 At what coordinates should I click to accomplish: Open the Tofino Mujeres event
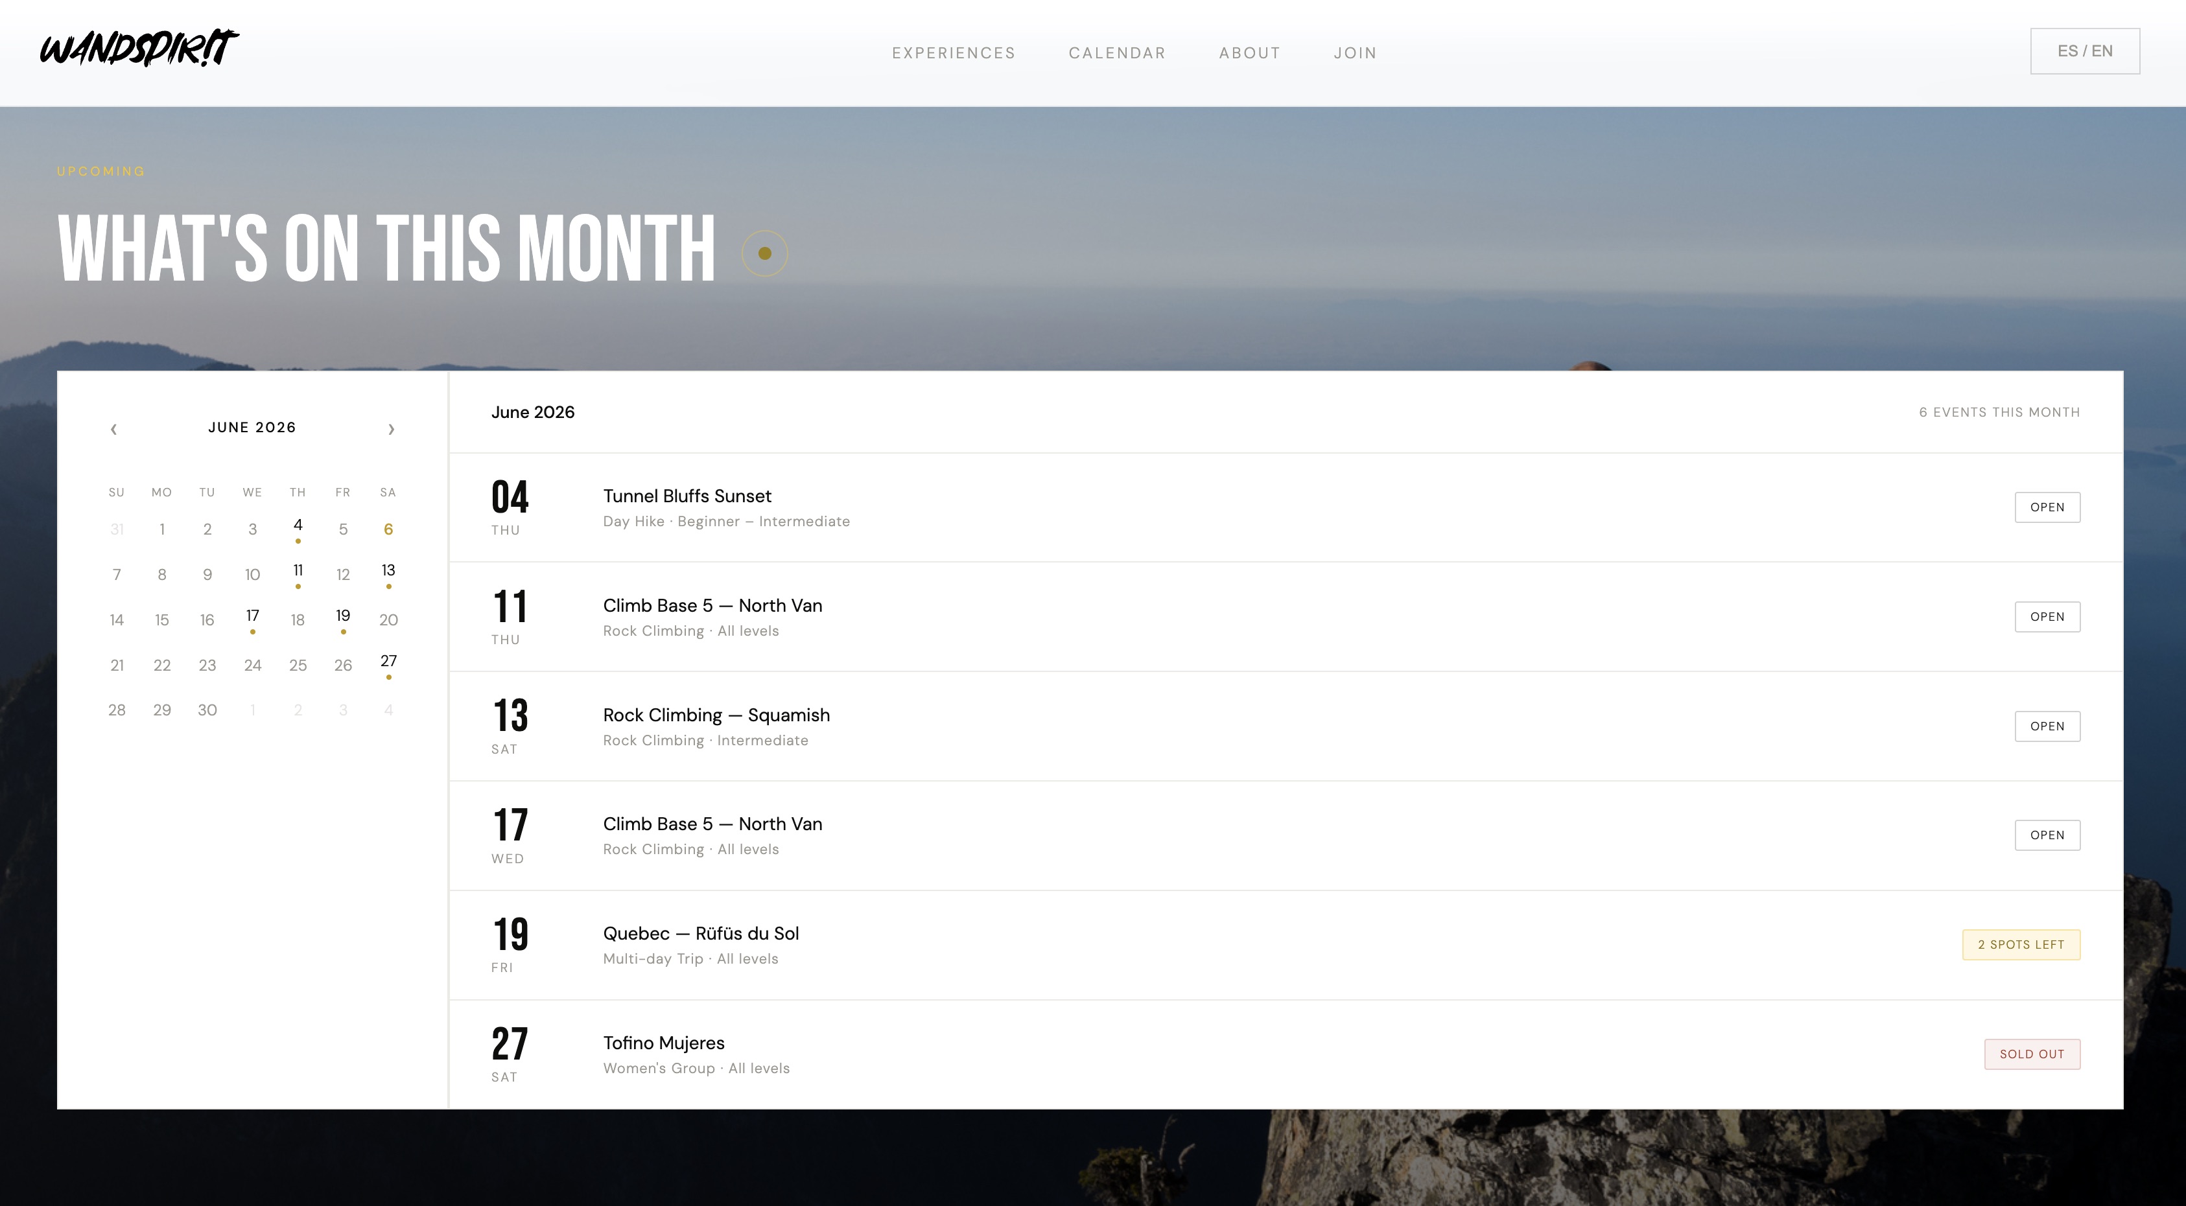[1286, 1054]
